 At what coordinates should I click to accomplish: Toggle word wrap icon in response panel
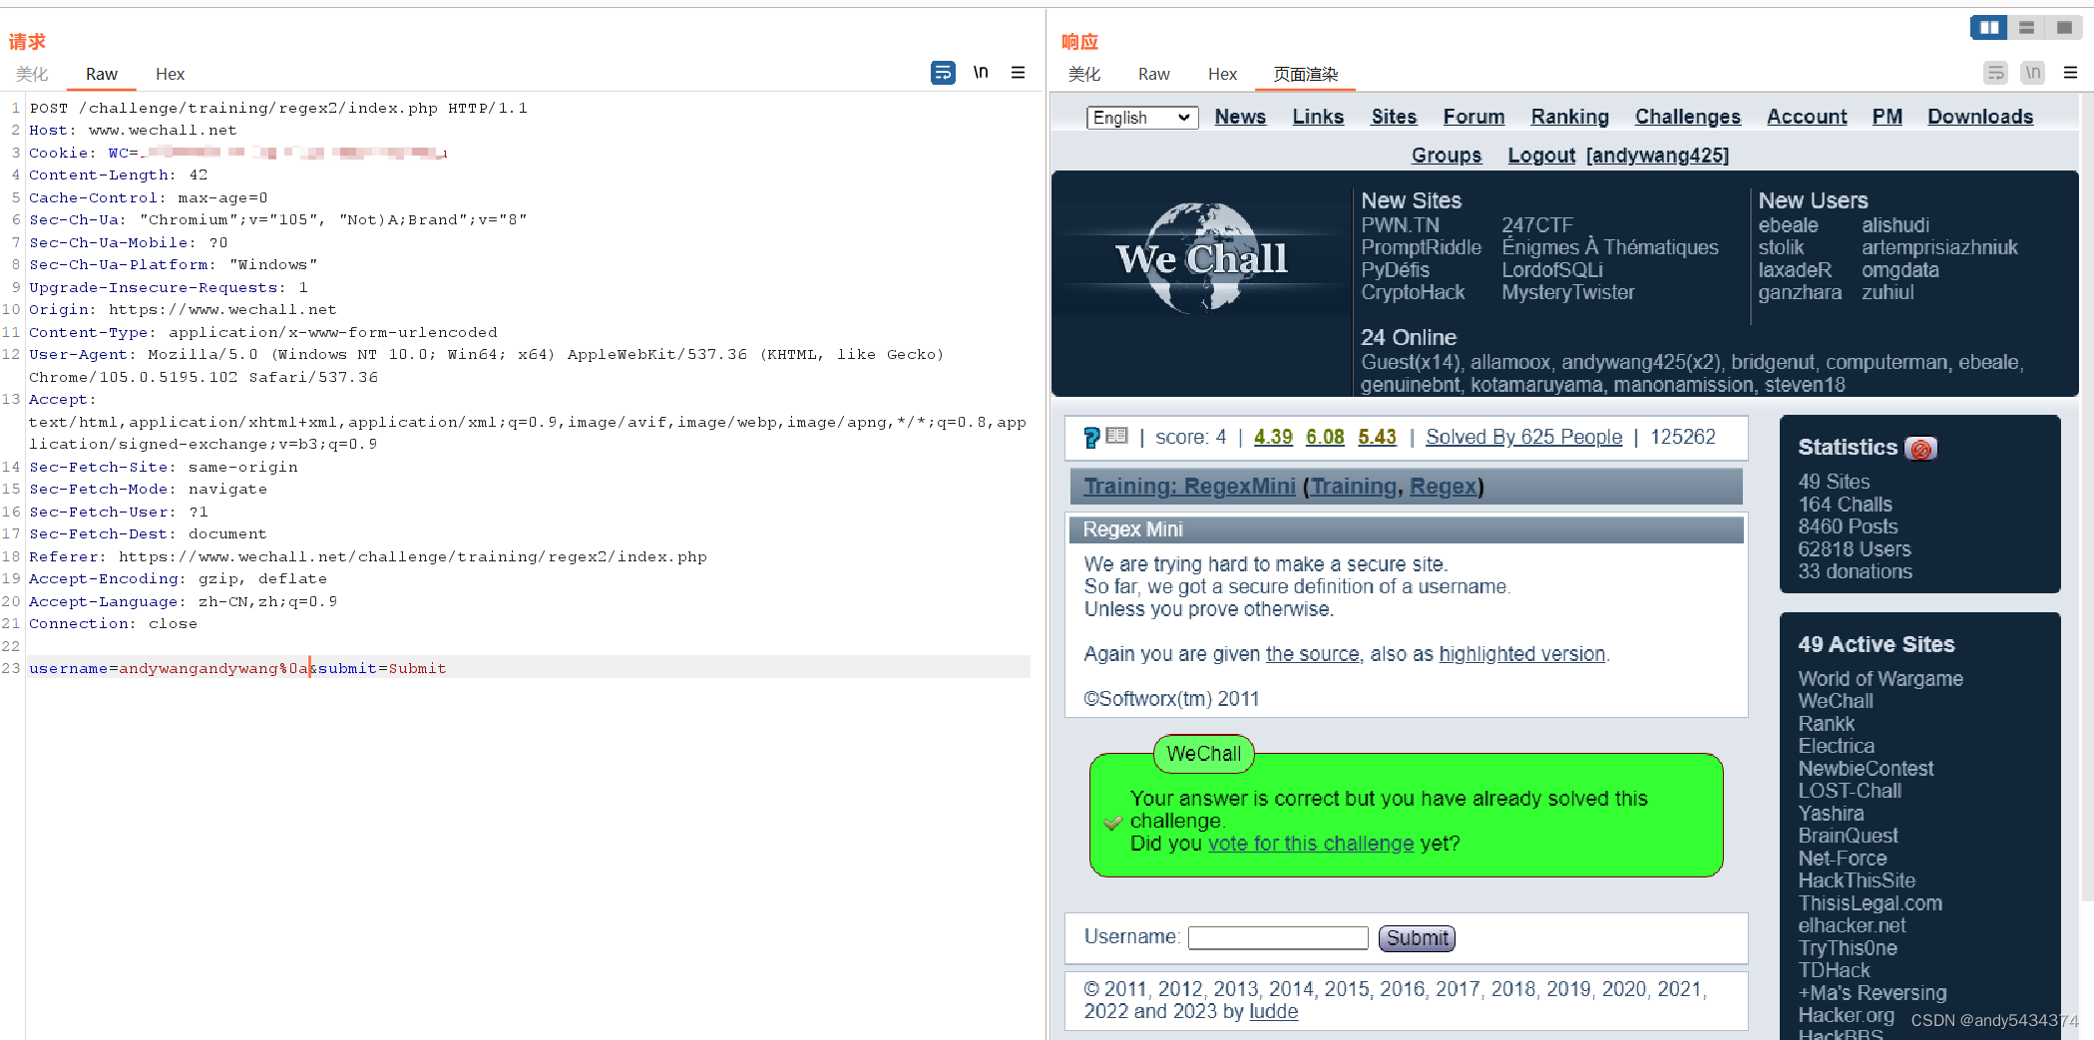(1995, 73)
